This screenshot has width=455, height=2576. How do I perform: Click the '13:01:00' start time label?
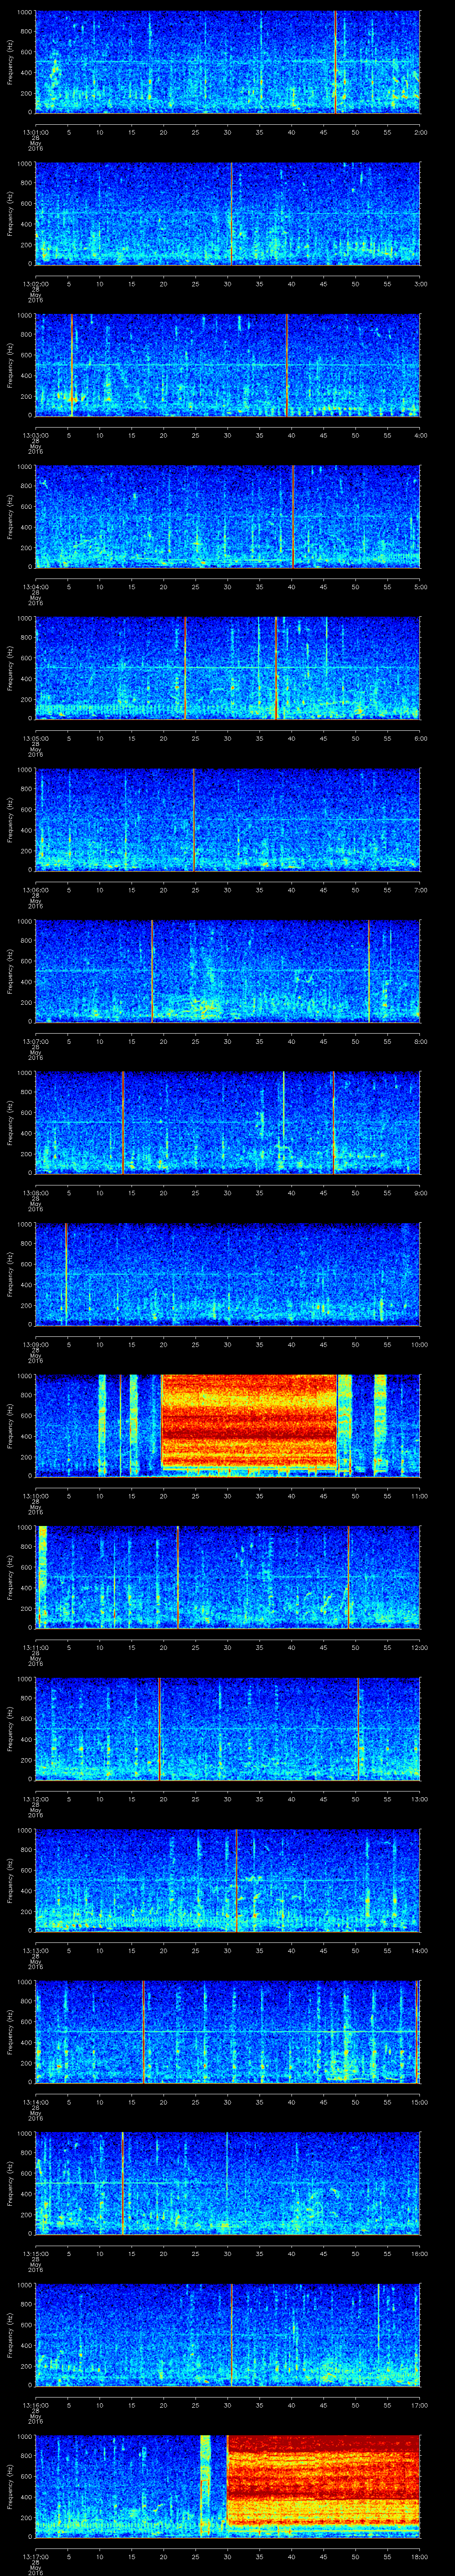(x=36, y=132)
